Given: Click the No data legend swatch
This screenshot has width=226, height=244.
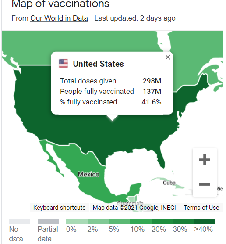Looking at the screenshot, I should (19, 222).
